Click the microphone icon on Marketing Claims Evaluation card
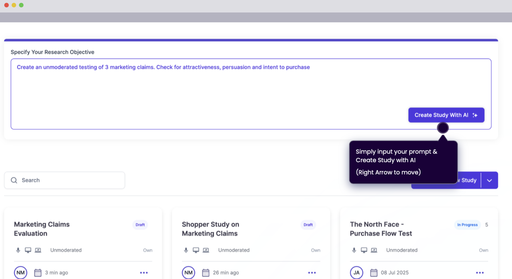 tap(18, 250)
